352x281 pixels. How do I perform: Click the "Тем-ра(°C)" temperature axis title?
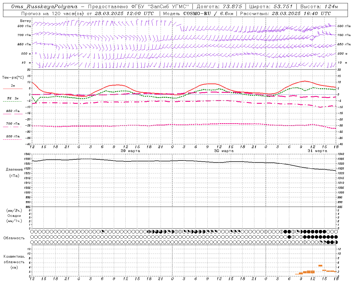pos(13,78)
